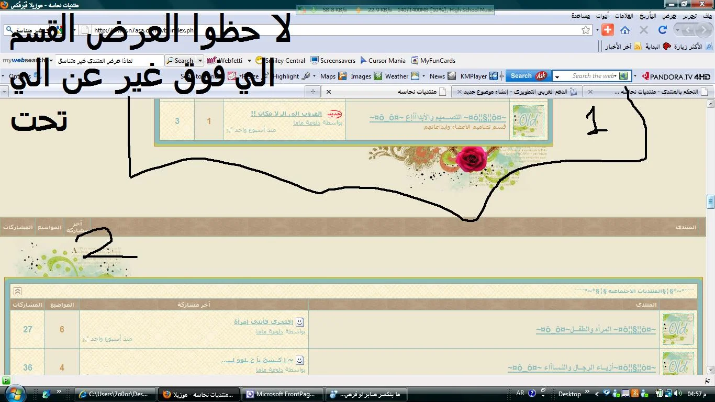Click the Weather toolbar button
715x402 pixels.
pyautogui.click(x=396, y=76)
